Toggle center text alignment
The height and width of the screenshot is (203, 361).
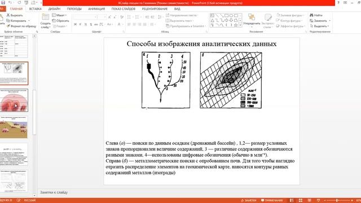[134, 24]
